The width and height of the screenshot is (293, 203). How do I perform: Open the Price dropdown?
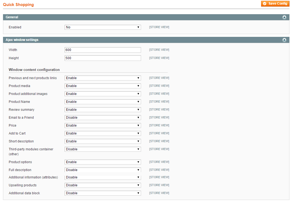[x=103, y=126]
